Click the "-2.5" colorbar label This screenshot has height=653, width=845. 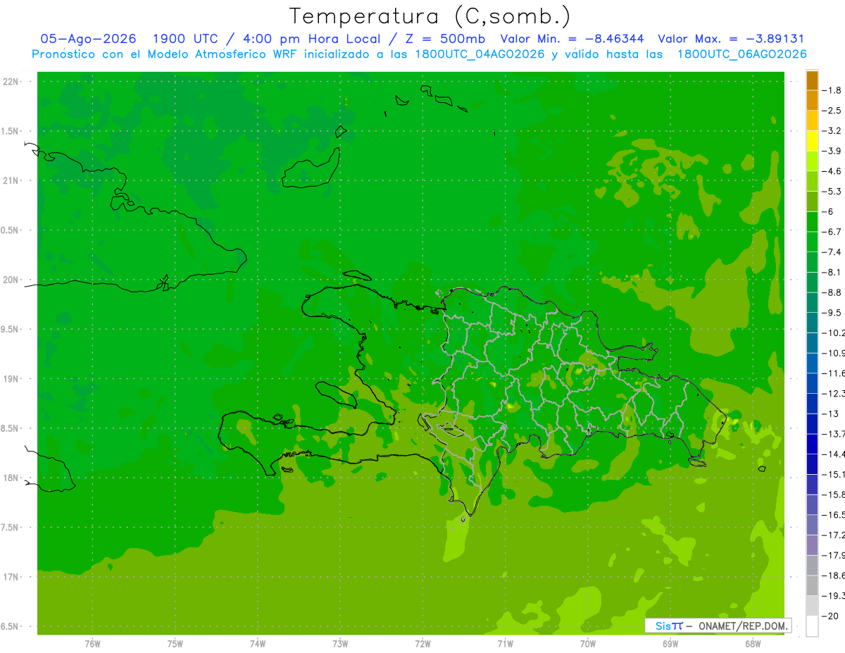832,111
